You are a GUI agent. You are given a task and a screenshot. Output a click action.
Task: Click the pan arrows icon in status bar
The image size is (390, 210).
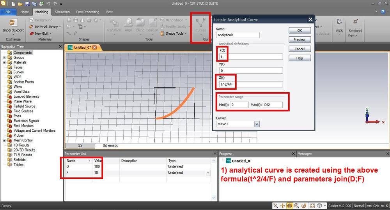(x=282, y=206)
